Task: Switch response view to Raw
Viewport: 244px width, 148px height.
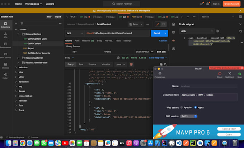Action: (x=81, y=64)
